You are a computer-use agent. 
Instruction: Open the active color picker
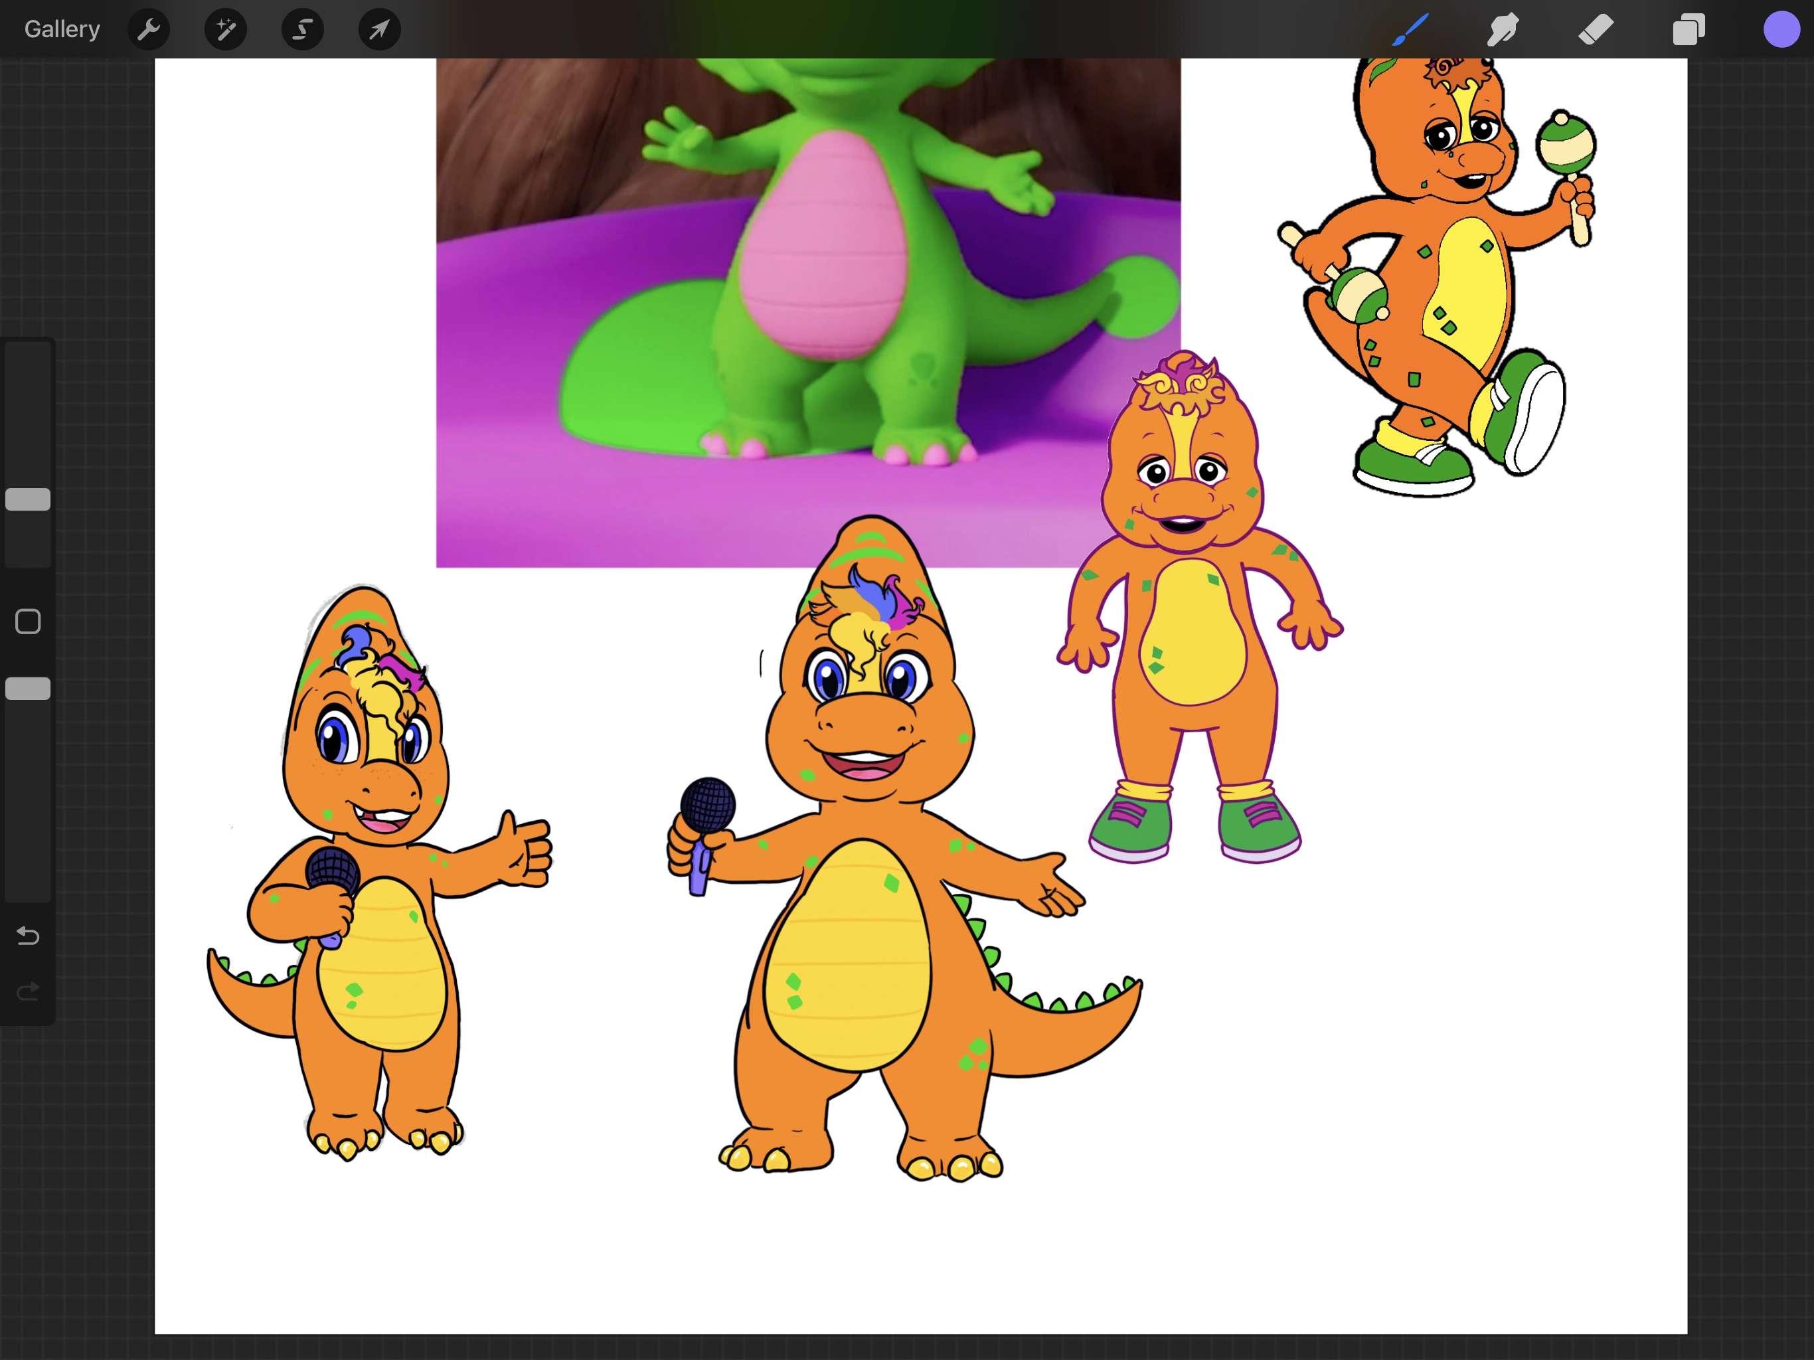coord(1781,31)
